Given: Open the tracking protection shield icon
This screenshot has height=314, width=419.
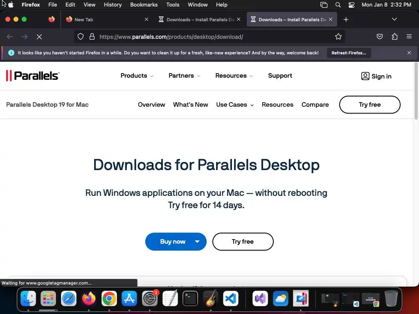Looking at the screenshot, I should (x=81, y=36).
